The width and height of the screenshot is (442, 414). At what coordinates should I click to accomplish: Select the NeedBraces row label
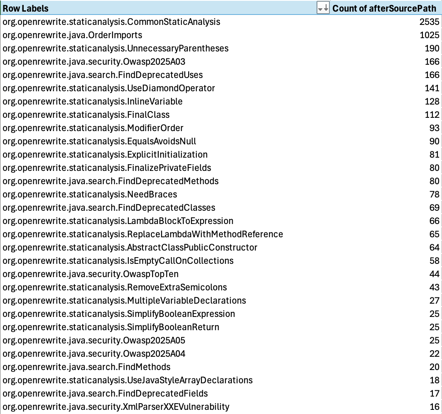click(90, 194)
